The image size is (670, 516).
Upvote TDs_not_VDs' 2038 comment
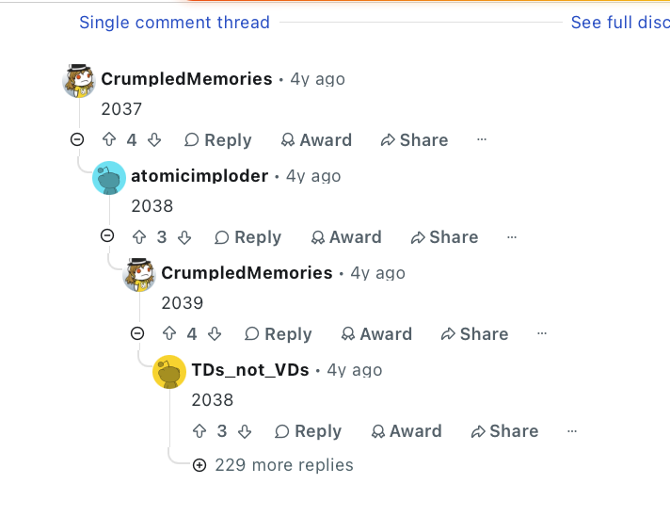tap(199, 431)
